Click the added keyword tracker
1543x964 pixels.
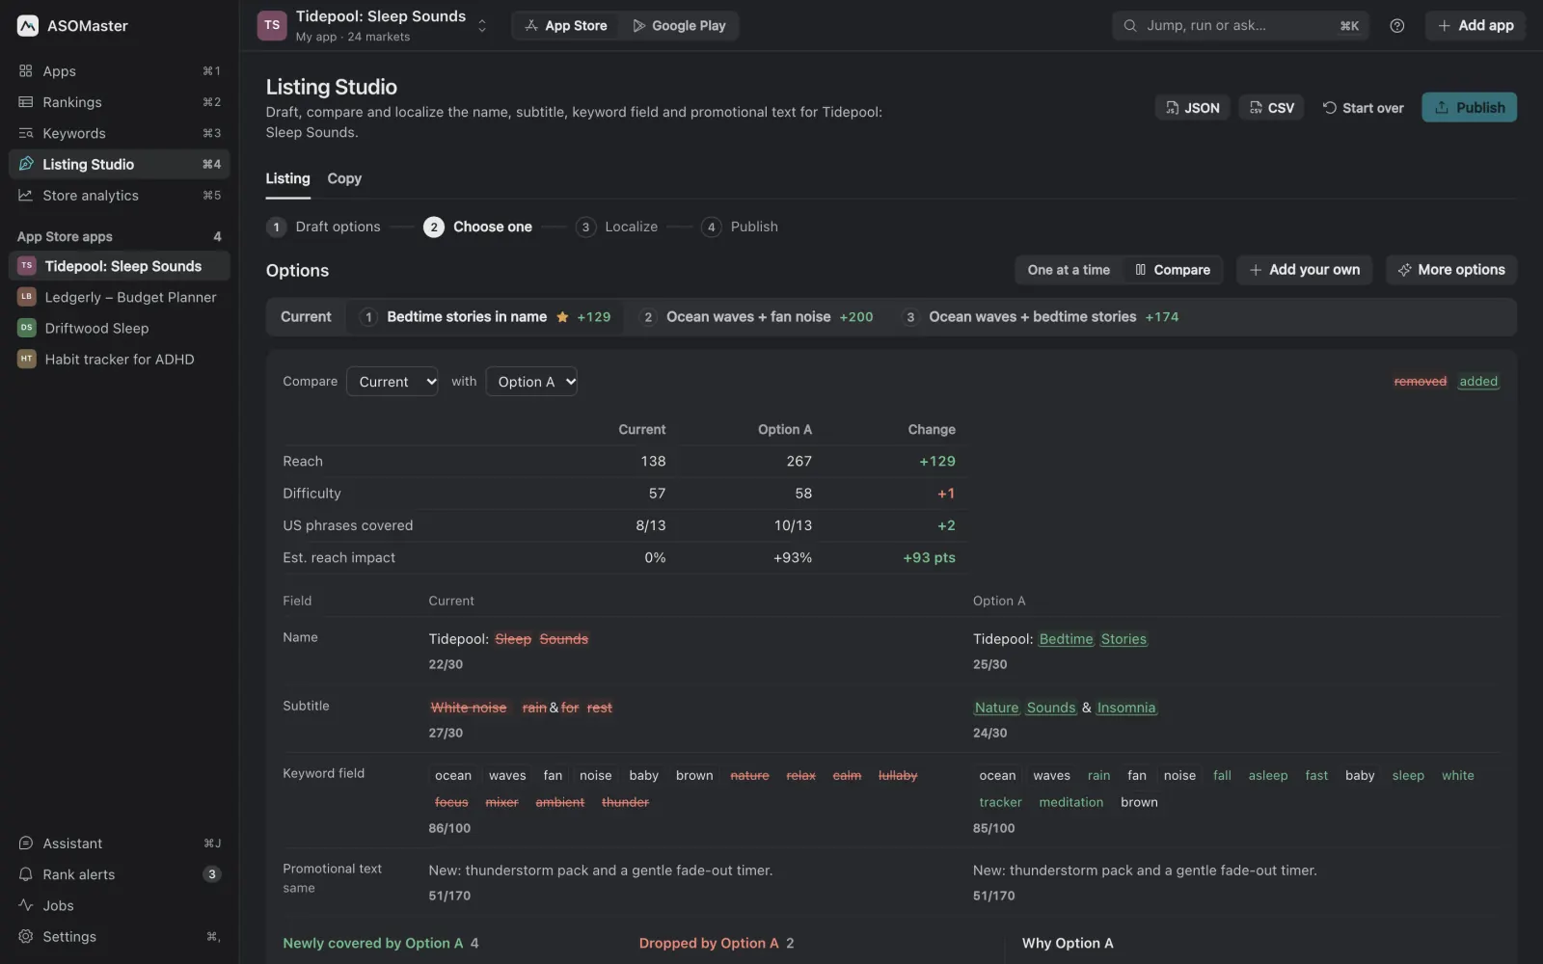click(1000, 803)
